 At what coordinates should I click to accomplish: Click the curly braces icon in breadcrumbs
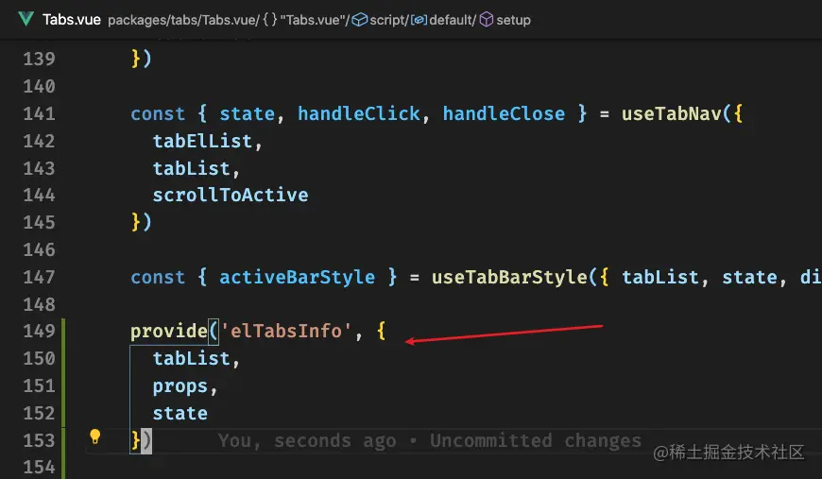[x=267, y=20]
